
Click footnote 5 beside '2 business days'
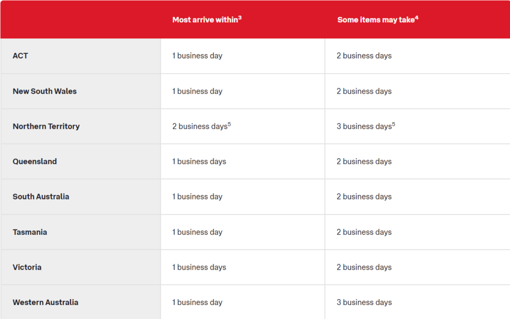pyautogui.click(x=229, y=124)
